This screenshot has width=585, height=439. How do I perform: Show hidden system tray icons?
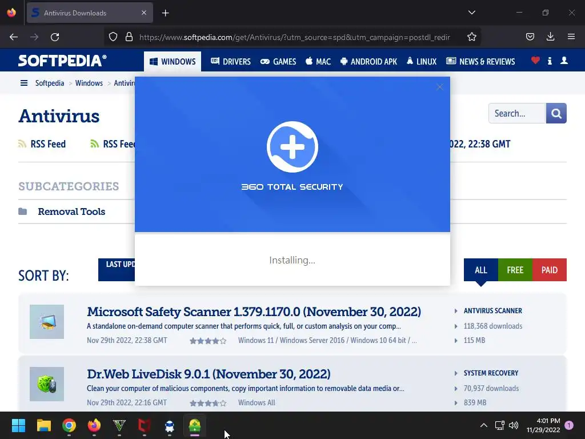pos(483,425)
